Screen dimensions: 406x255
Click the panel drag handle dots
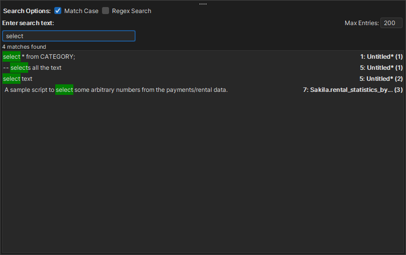203,4
